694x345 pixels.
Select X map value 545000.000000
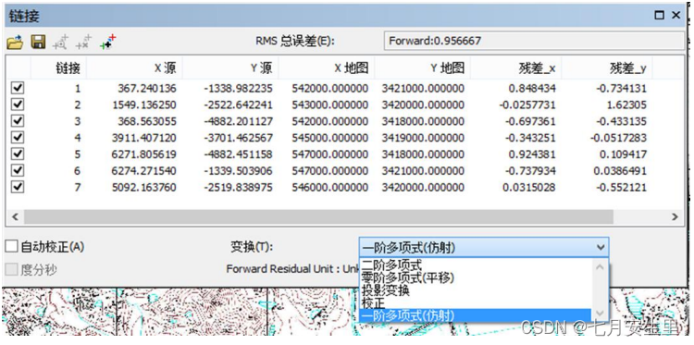(330, 138)
